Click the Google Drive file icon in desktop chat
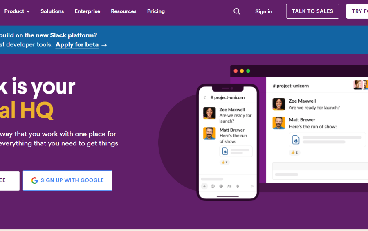Image resolution: width=368 pixels, height=231 pixels. click(x=296, y=140)
